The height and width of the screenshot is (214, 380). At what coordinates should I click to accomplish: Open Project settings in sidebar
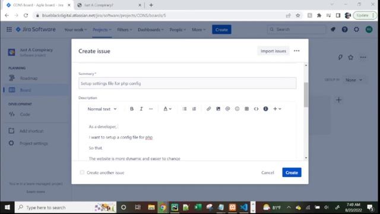coord(36,143)
